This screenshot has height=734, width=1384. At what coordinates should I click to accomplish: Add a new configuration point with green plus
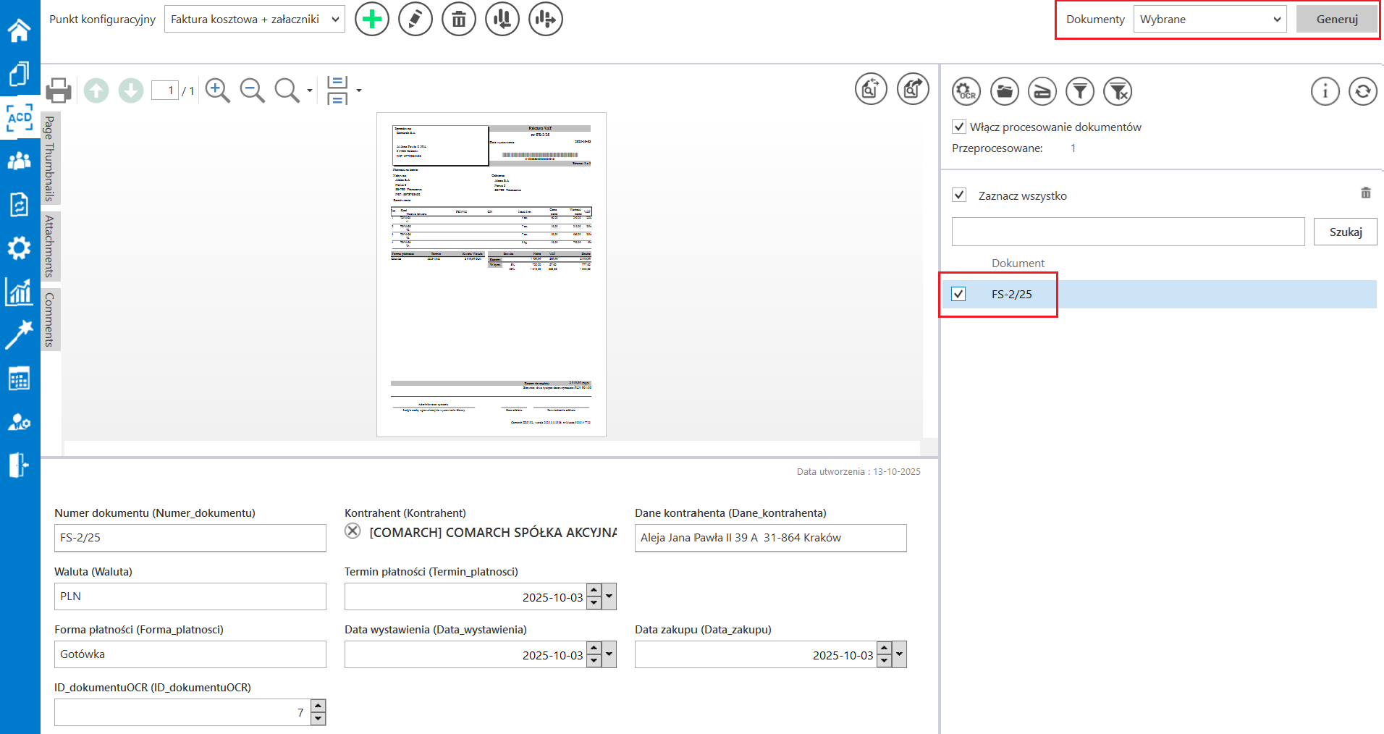tap(372, 19)
